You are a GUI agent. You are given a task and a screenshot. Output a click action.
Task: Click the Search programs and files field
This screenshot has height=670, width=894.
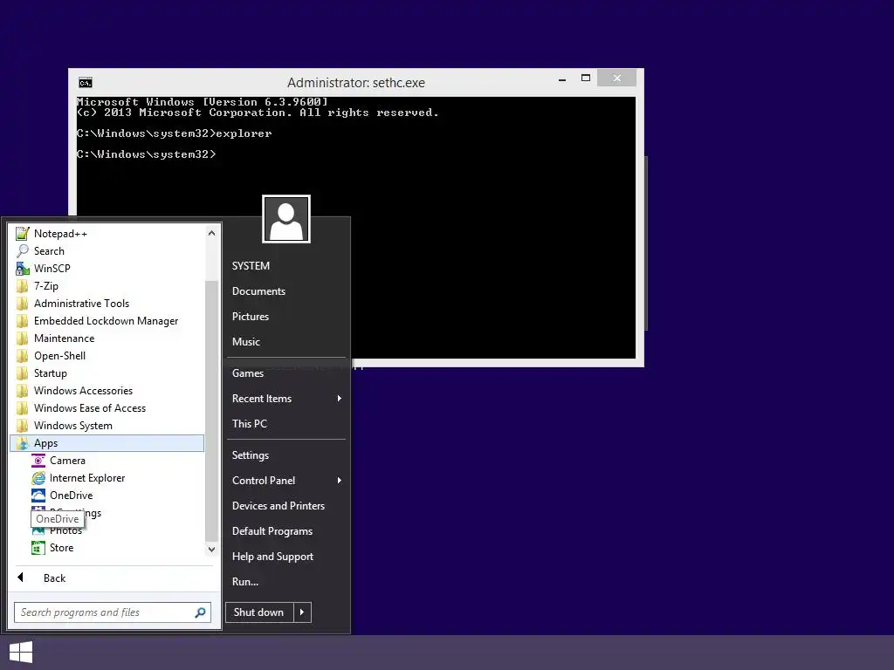(x=113, y=612)
